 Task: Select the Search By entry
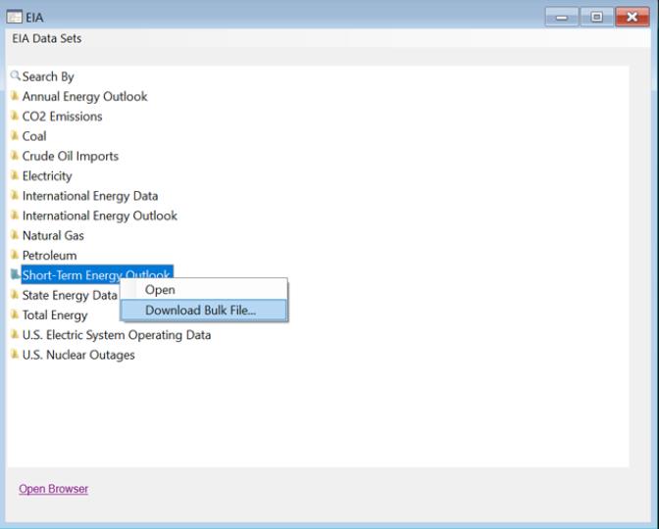pos(48,76)
